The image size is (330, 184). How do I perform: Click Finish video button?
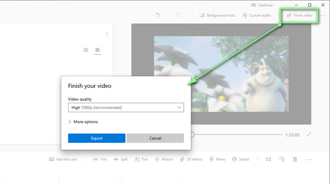(x=299, y=15)
